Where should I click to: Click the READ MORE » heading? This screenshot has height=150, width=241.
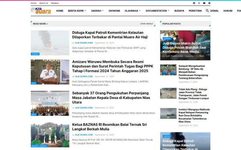coord(40,24)
